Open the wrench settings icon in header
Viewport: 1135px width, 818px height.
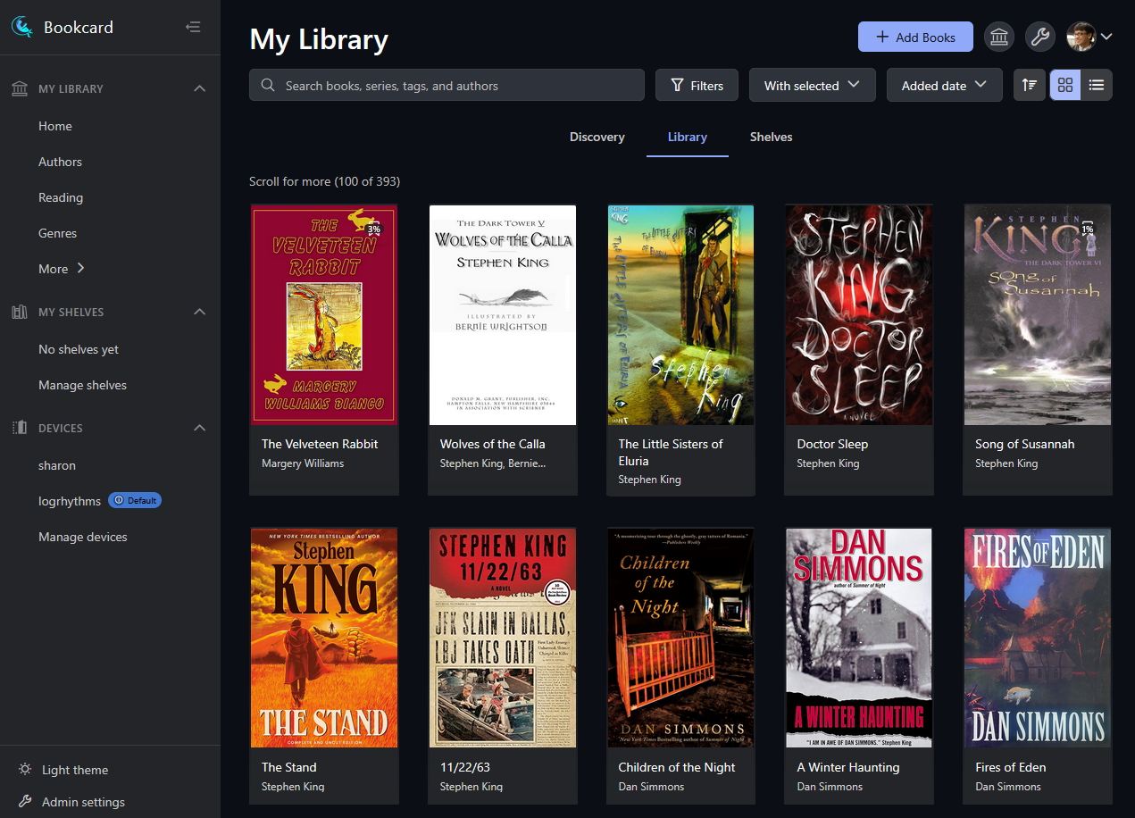click(1039, 37)
